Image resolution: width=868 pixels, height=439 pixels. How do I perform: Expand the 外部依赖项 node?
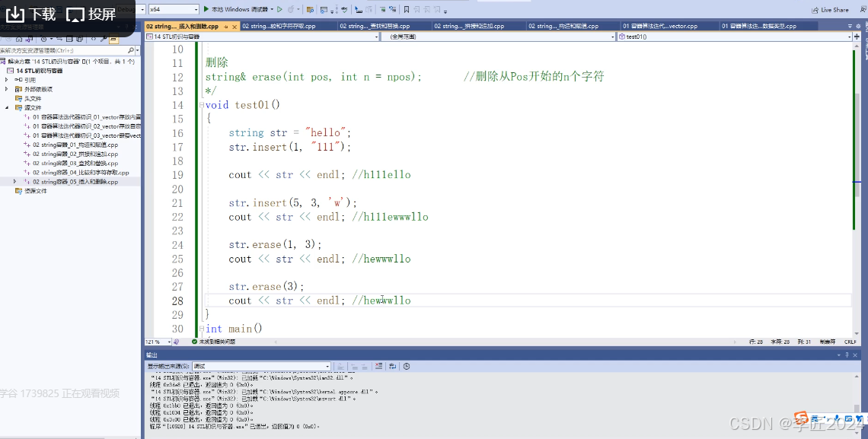(x=7, y=89)
